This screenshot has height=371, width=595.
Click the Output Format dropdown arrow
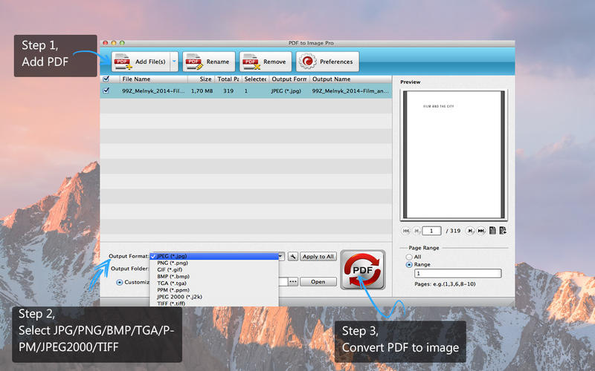point(281,256)
